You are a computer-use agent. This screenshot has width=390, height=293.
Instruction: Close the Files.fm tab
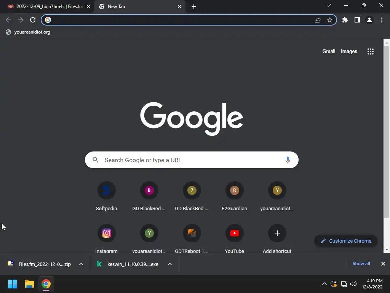coord(88,7)
